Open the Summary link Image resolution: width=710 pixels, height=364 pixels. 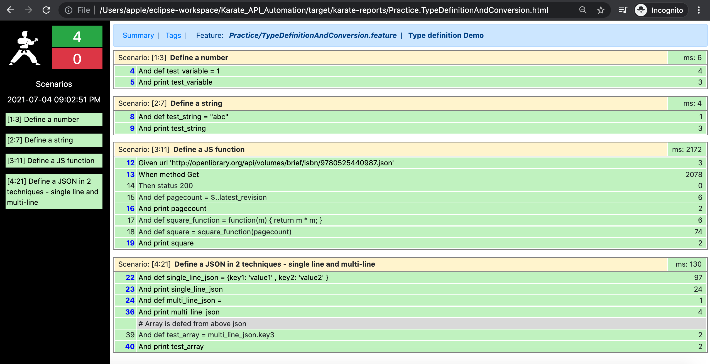click(138, 35)
